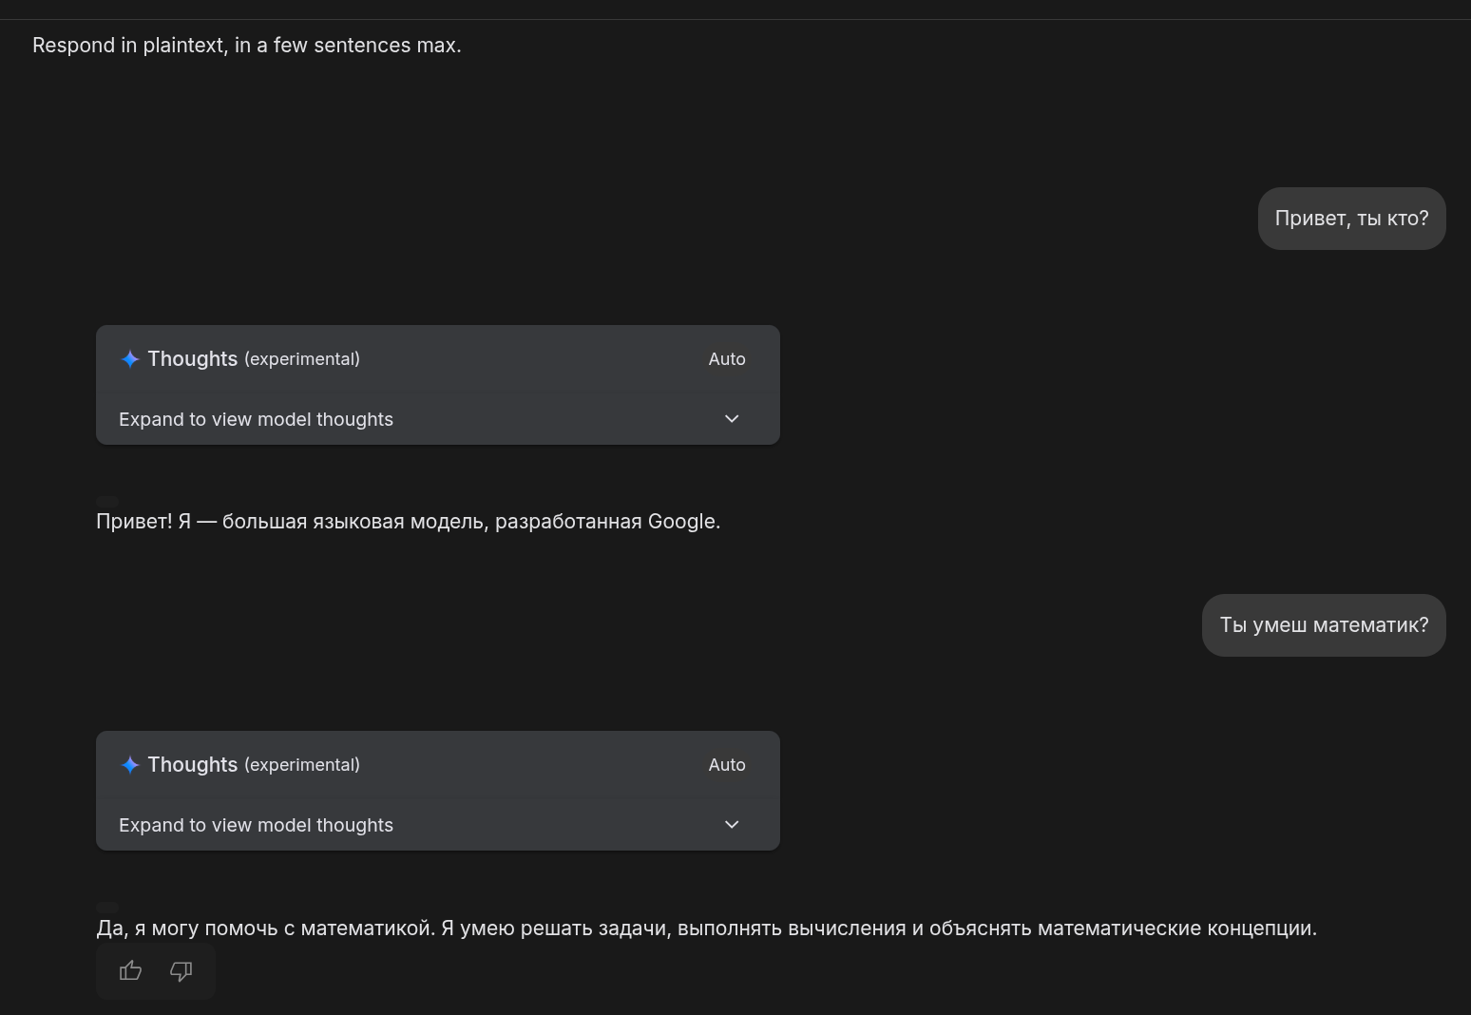Select the user message 'Ты умеш математик?'

(1324, 625)
